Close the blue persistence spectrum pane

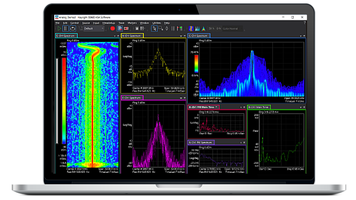point(304,36)
